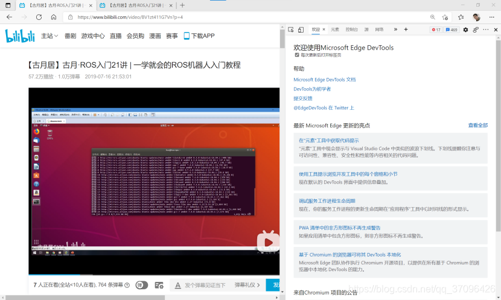Send danmaku with the blue 发 button
Image resolution: width=501 pixels, height=300 pixels.
click(x=273, y=285)
